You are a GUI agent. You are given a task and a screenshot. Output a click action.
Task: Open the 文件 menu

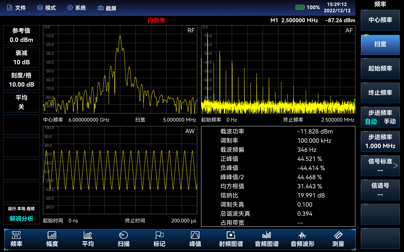point(16,8)
